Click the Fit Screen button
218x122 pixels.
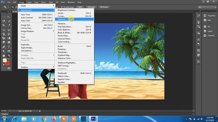(x=91, y=7)
